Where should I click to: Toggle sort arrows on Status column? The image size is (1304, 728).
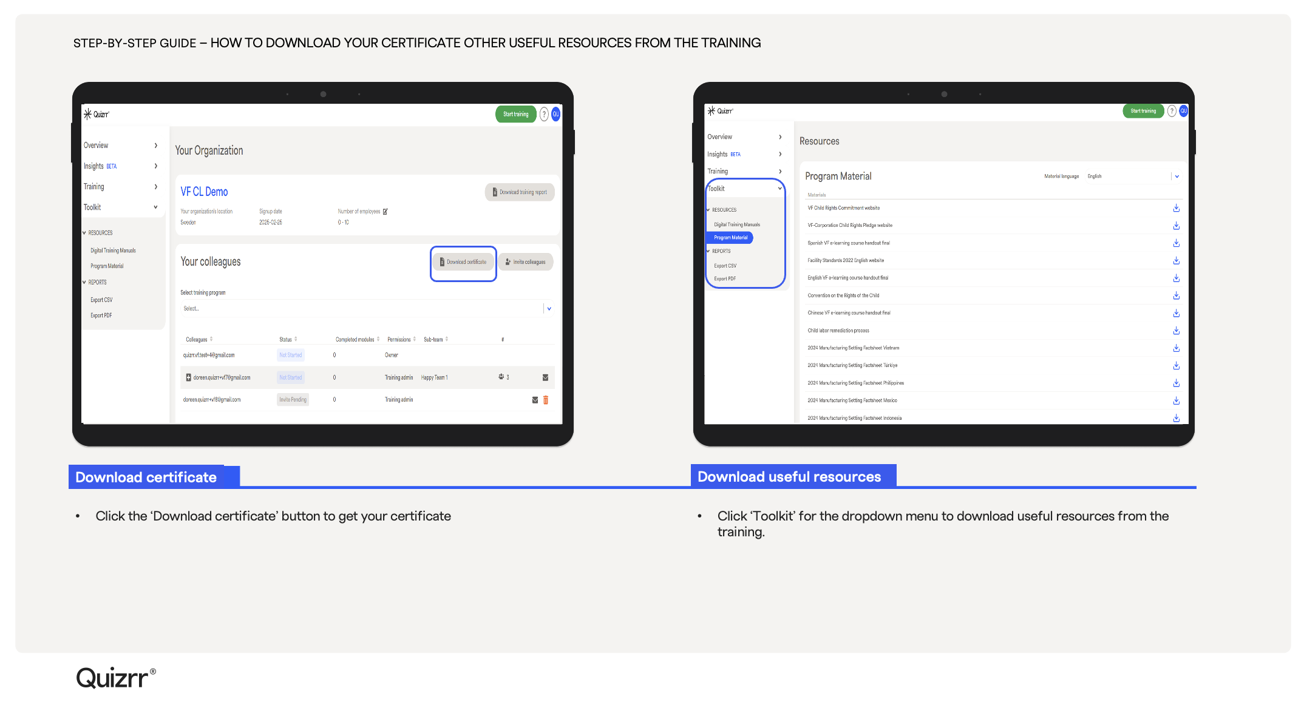click(x=296, y=339)
